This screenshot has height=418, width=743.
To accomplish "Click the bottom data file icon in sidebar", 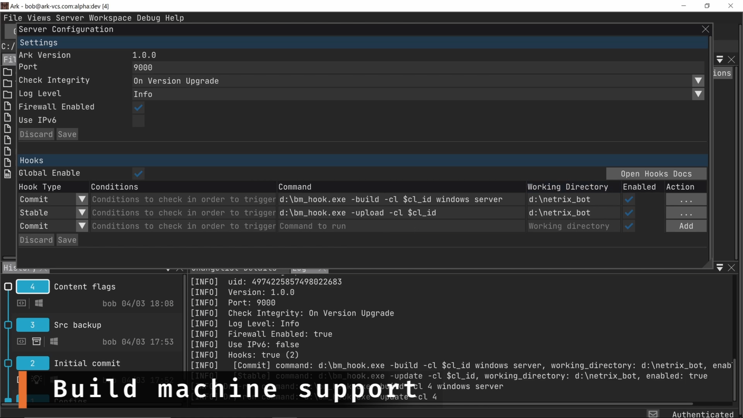I will tap(8, 174).
